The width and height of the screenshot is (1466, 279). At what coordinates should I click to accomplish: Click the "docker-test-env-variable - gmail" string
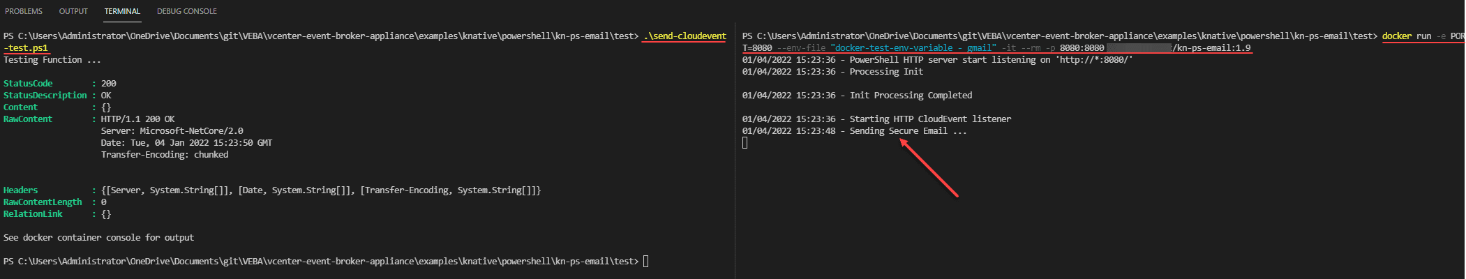[913, 48]
